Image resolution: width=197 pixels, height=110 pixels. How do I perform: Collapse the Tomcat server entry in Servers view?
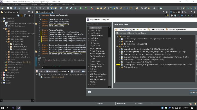(37, 75)
